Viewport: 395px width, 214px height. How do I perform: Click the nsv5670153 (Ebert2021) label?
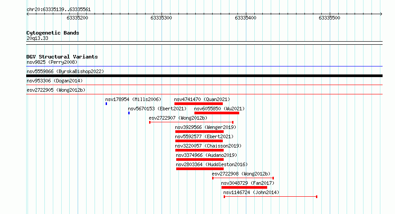coord(157,109)
